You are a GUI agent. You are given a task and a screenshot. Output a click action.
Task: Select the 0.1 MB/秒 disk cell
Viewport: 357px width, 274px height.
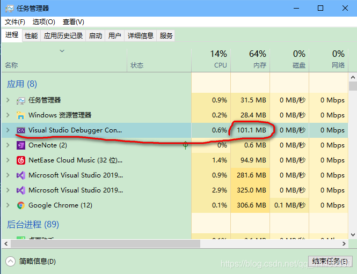pyautogui.click(x=289, y=205)
